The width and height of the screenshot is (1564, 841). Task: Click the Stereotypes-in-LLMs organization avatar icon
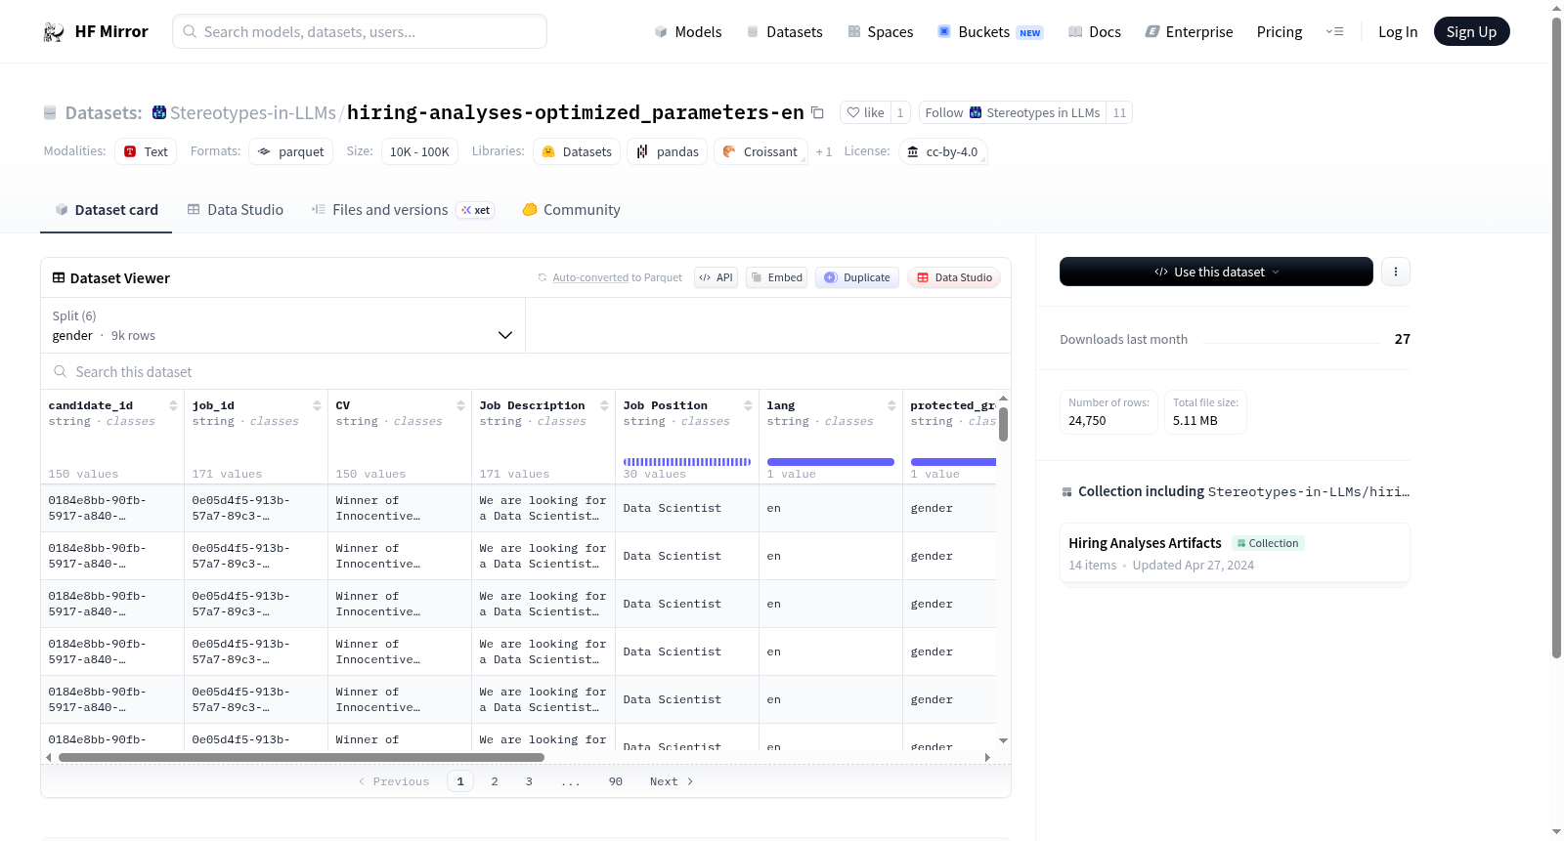coord(159,112)
